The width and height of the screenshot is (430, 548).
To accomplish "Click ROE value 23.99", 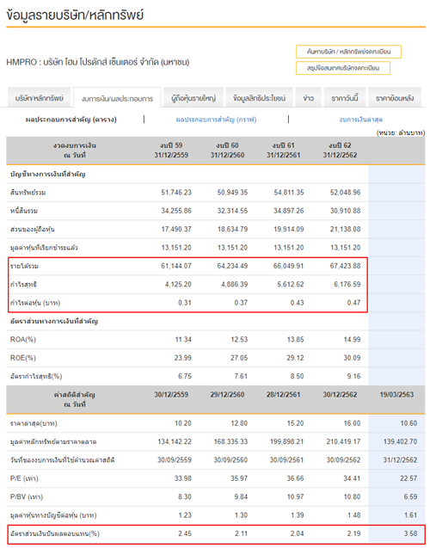I will [183, 358].
